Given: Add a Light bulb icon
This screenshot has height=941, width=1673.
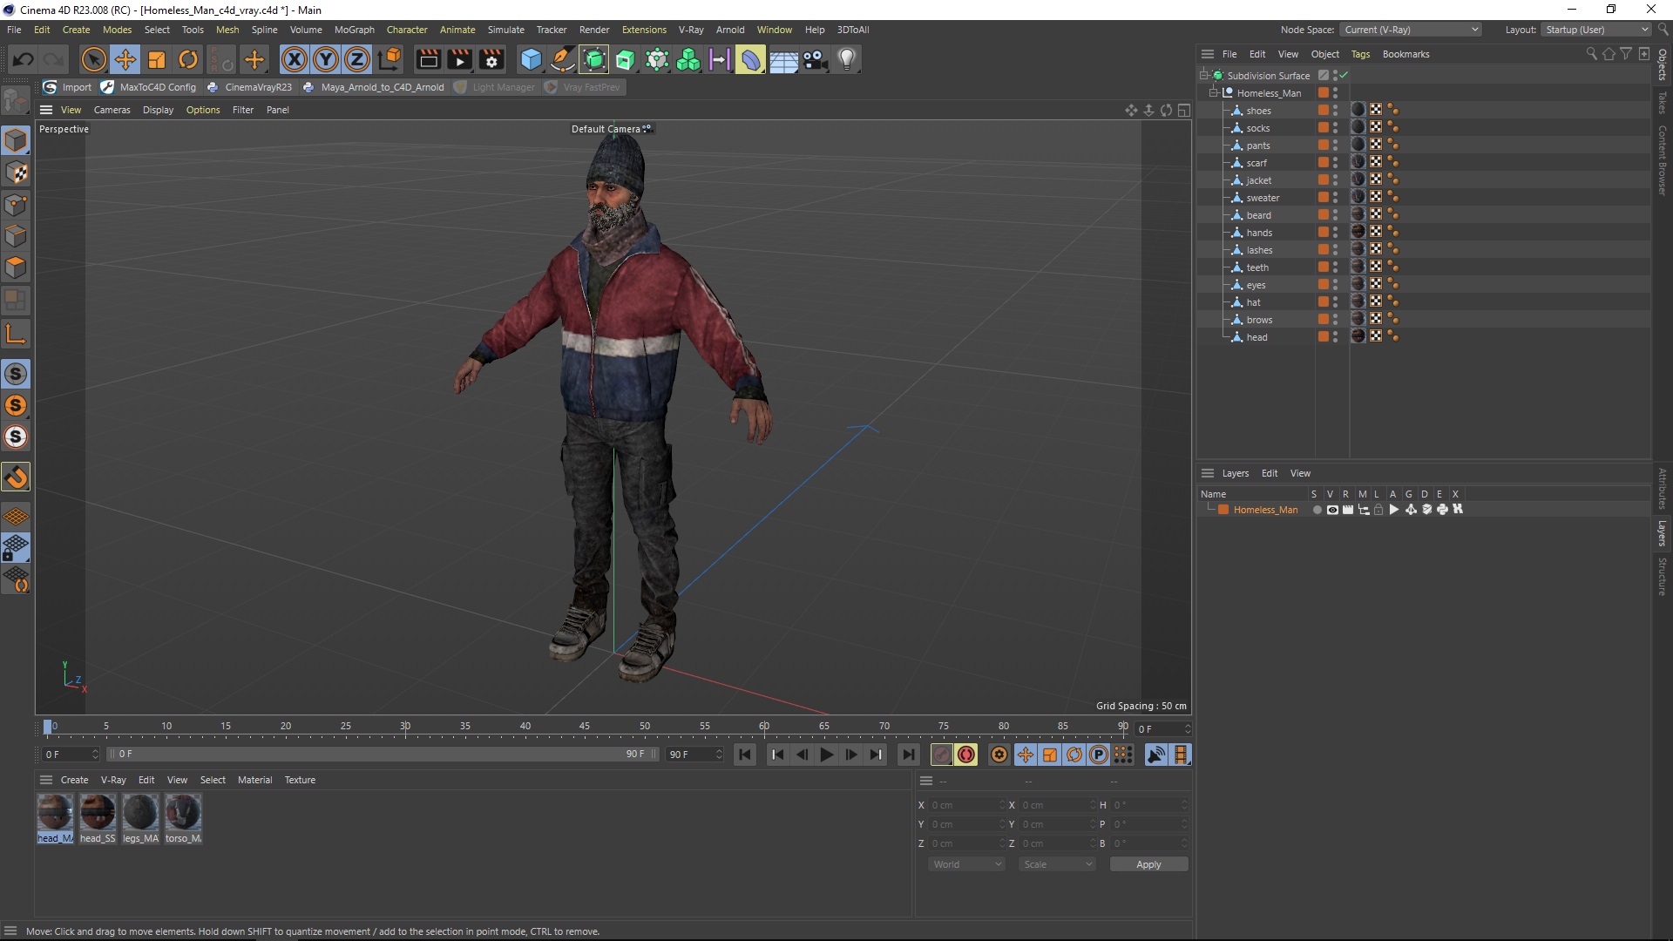Looking at the screenshot, I should pyautogui.click(x=847, y=59).
